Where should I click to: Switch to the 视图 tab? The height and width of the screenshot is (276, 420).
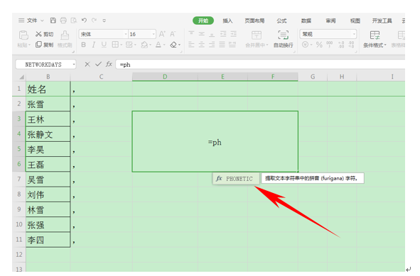point(355,21)
